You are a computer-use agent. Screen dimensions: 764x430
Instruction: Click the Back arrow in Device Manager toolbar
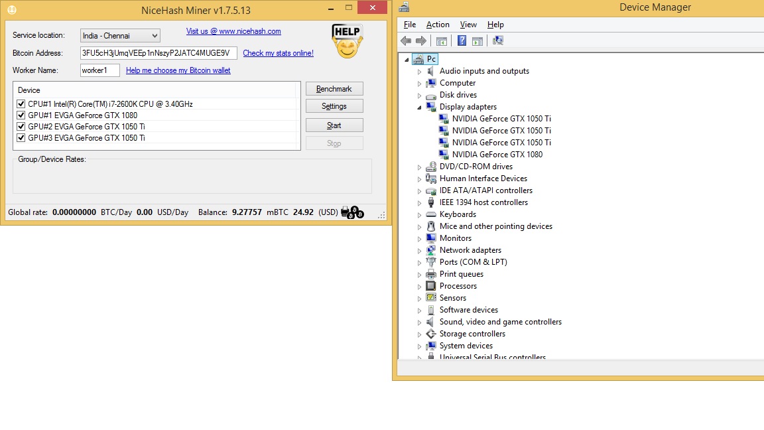coord(405,41)
